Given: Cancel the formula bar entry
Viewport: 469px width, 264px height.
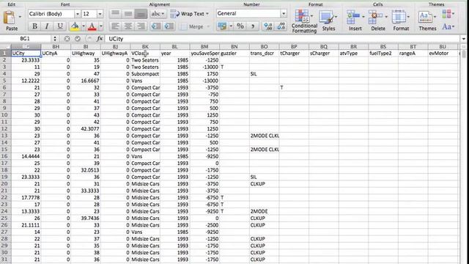Looking at the screenshot, I should tap(67, 39).
